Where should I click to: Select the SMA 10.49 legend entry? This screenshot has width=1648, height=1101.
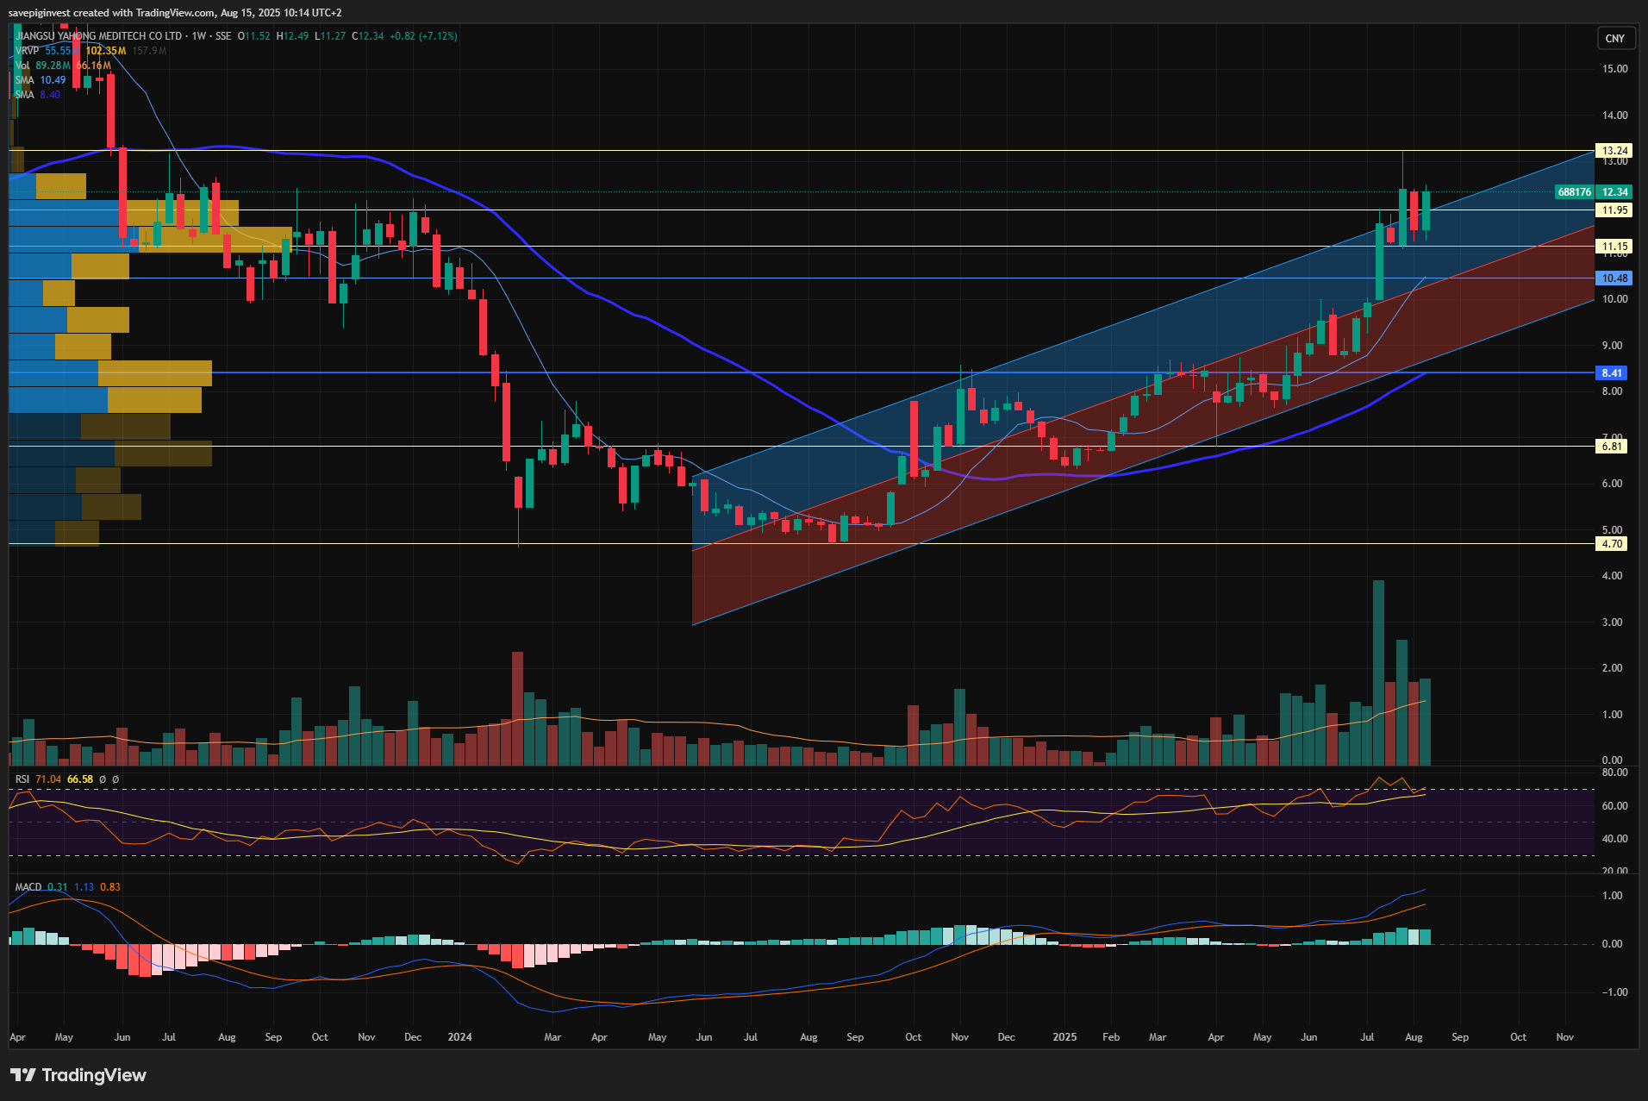(41, 80)
